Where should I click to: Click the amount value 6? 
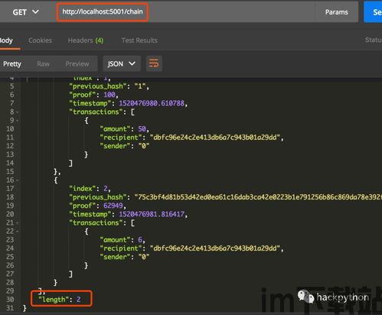140,240
